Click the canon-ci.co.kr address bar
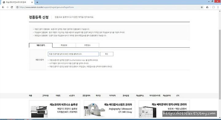Viewport: 221px width, 120px height. tap(107, 7)
